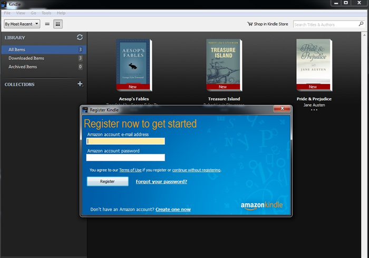The width and height of the screenshot is (369, 258).
Task: Select Pride & Prejudice book cover
Action: 314,65
